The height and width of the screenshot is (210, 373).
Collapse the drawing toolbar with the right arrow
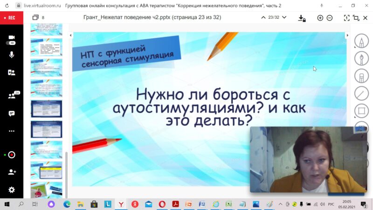click(347, 35)
